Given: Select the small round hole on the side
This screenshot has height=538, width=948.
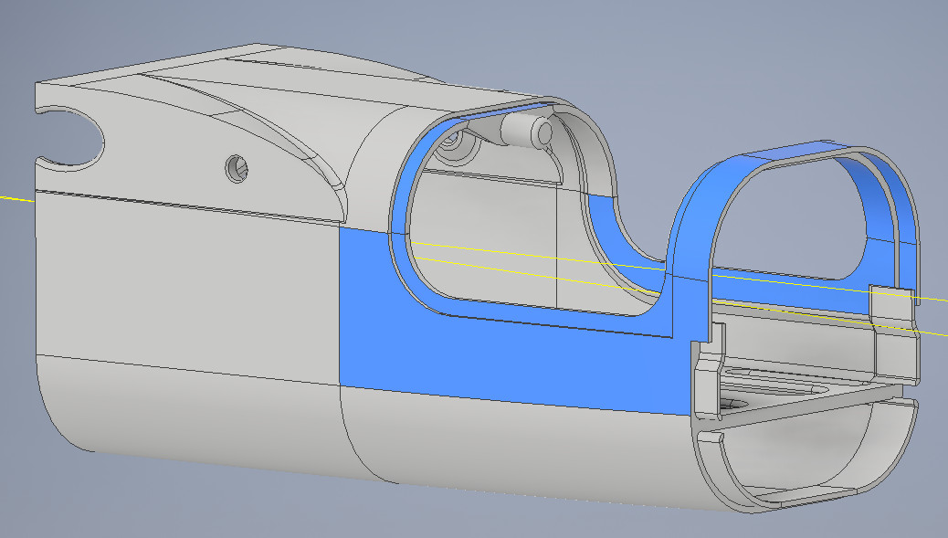Looking at the screenshot, I should (x=238, y=167).
